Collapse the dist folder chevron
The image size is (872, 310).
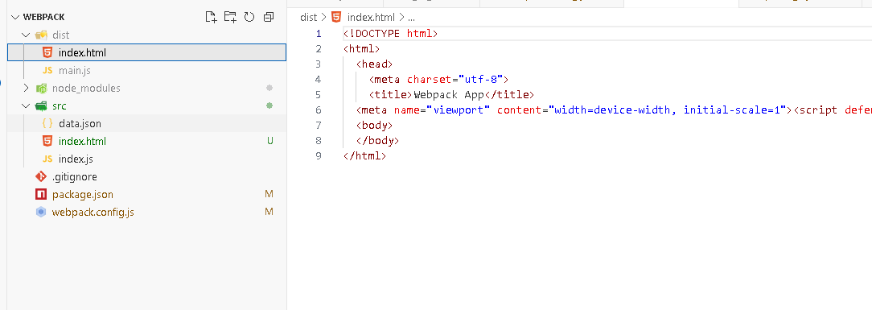26,35
